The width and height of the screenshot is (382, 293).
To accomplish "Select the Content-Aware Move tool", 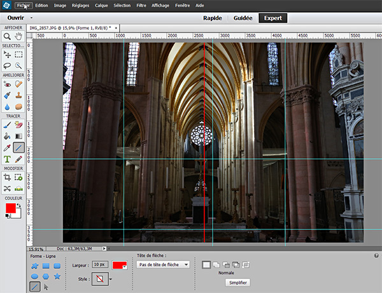I will [x=7, y=188].
